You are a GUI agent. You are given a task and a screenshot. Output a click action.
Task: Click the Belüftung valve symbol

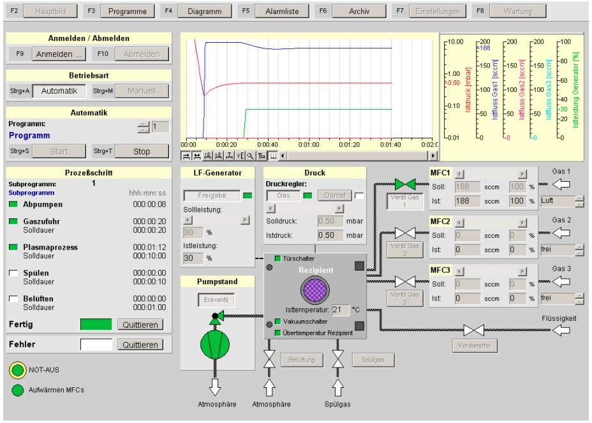pyautogui.click(x=269, y=359)
